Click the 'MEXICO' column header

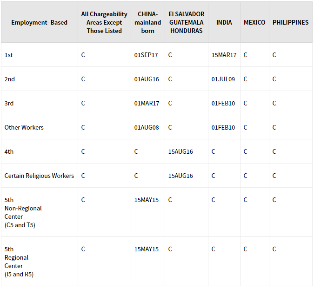[254, 22]
